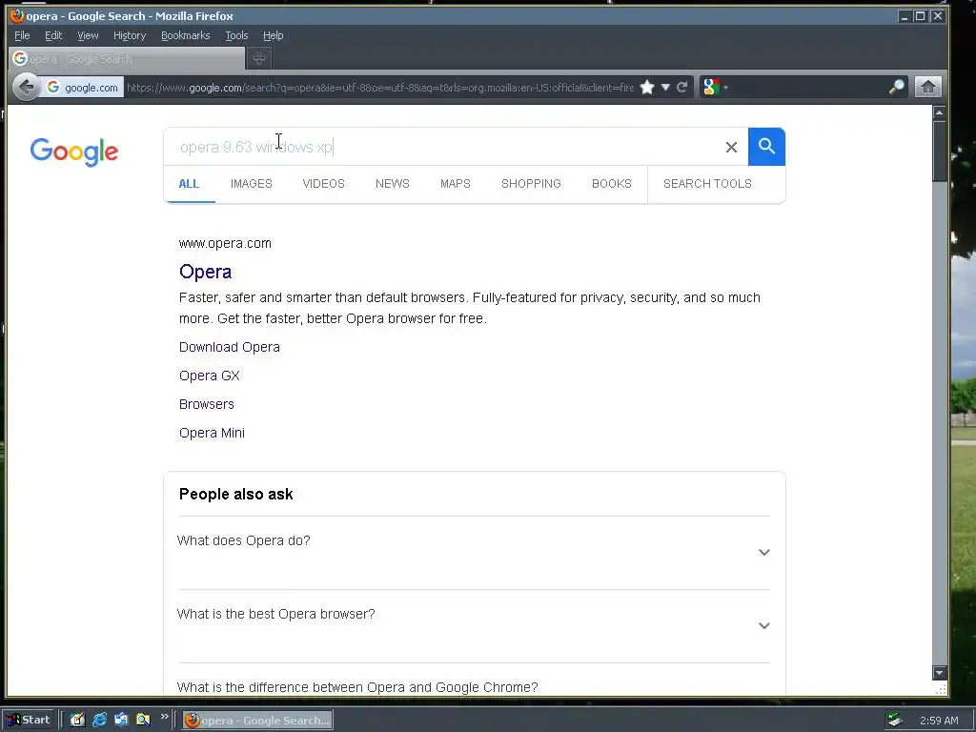The image size is (976, 732).
Task: Click the Firefox icon in title bar
Action: pos(17,15)
